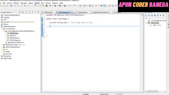
Task: Click the Coverage run icon
Action: [x=60, y=6]
